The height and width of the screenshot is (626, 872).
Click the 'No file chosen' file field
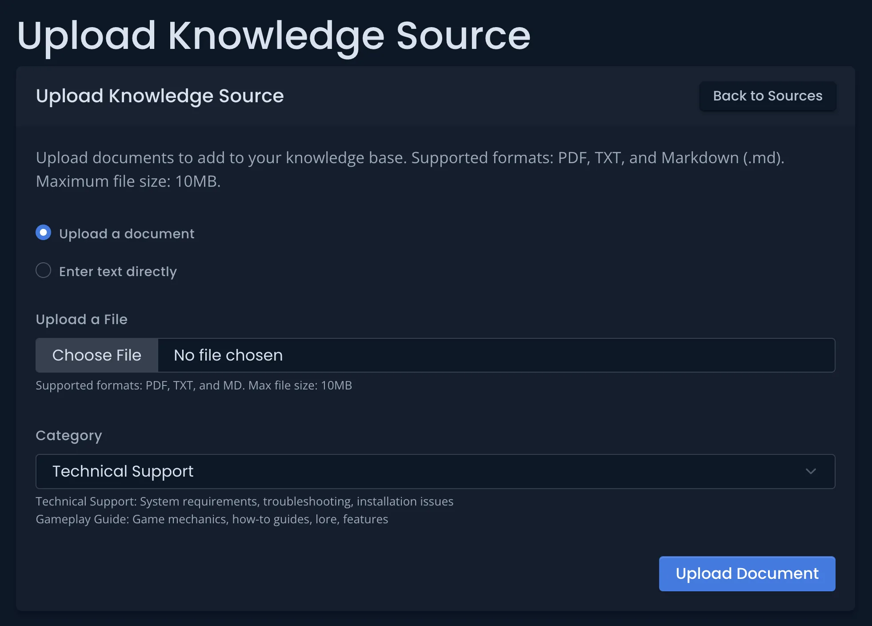pyautogui.click(x=496, y=355)
